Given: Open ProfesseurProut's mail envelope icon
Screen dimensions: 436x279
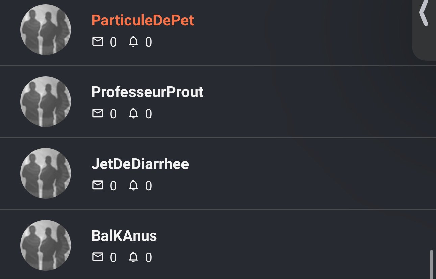Looking at the screenshot, I should point(98,113).
